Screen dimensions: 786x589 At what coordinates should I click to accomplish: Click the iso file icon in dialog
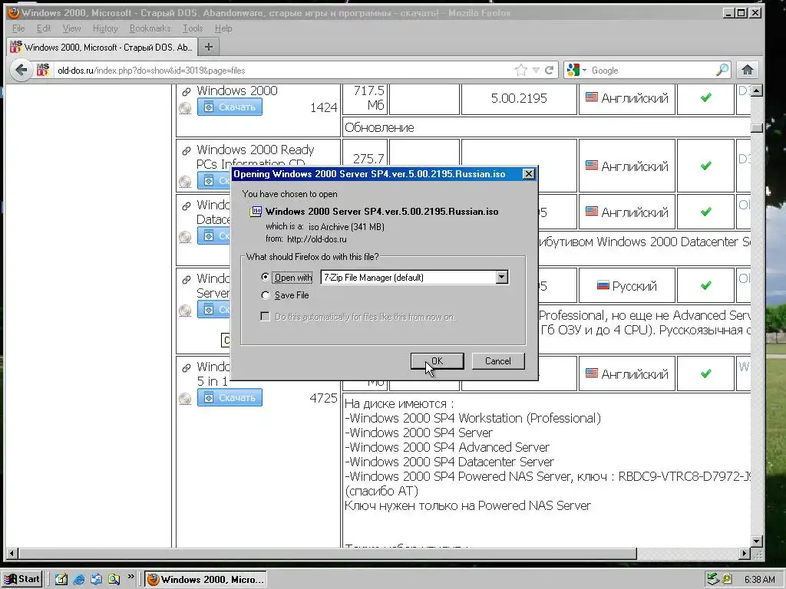(256, 212)
